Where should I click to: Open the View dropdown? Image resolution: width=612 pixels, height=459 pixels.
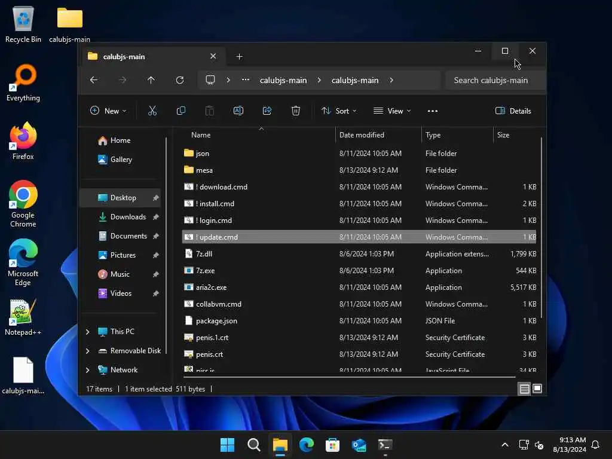(392, 111)
